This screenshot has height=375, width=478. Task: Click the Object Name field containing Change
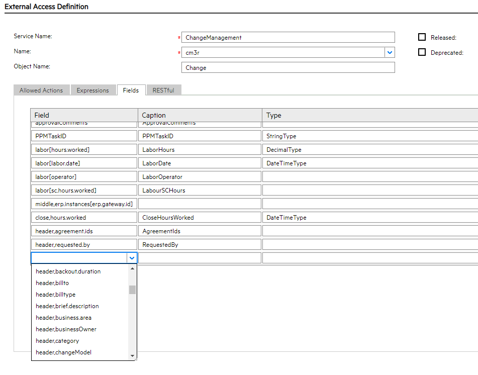[x=288, y=67]
